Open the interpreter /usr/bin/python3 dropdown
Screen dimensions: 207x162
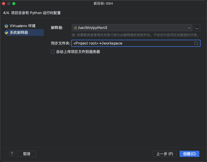[x=132, y=28]
